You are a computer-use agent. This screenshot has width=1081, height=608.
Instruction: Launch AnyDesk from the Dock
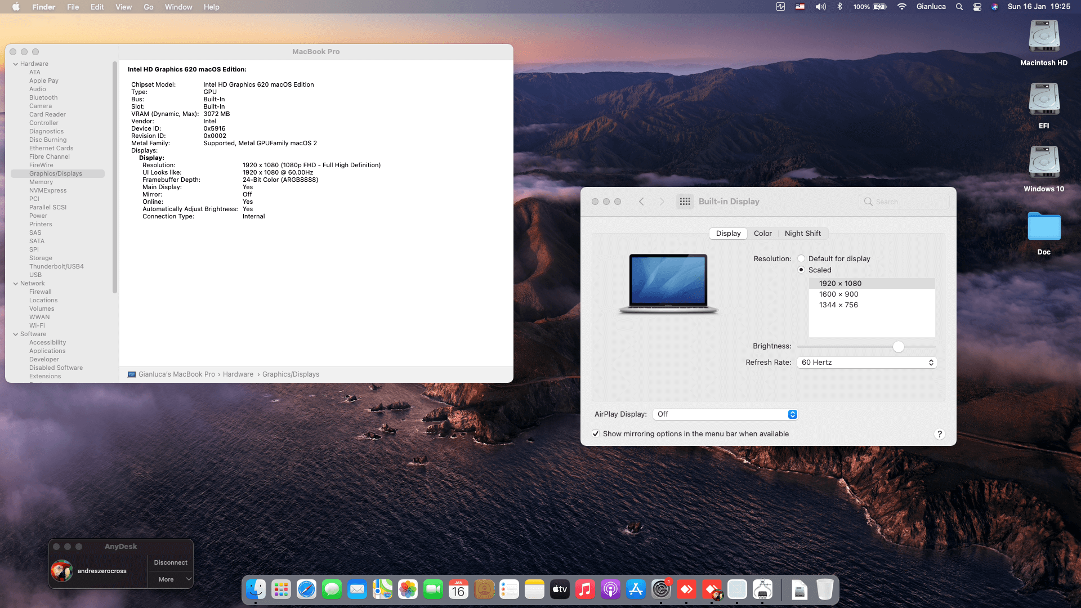(686, 590)
